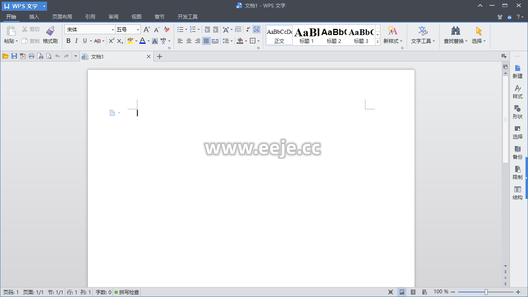The width and height of the screenshot is (528, 297).
Task: Open the Backup (备份) sidebar icon
Action: tap(517, 152)
